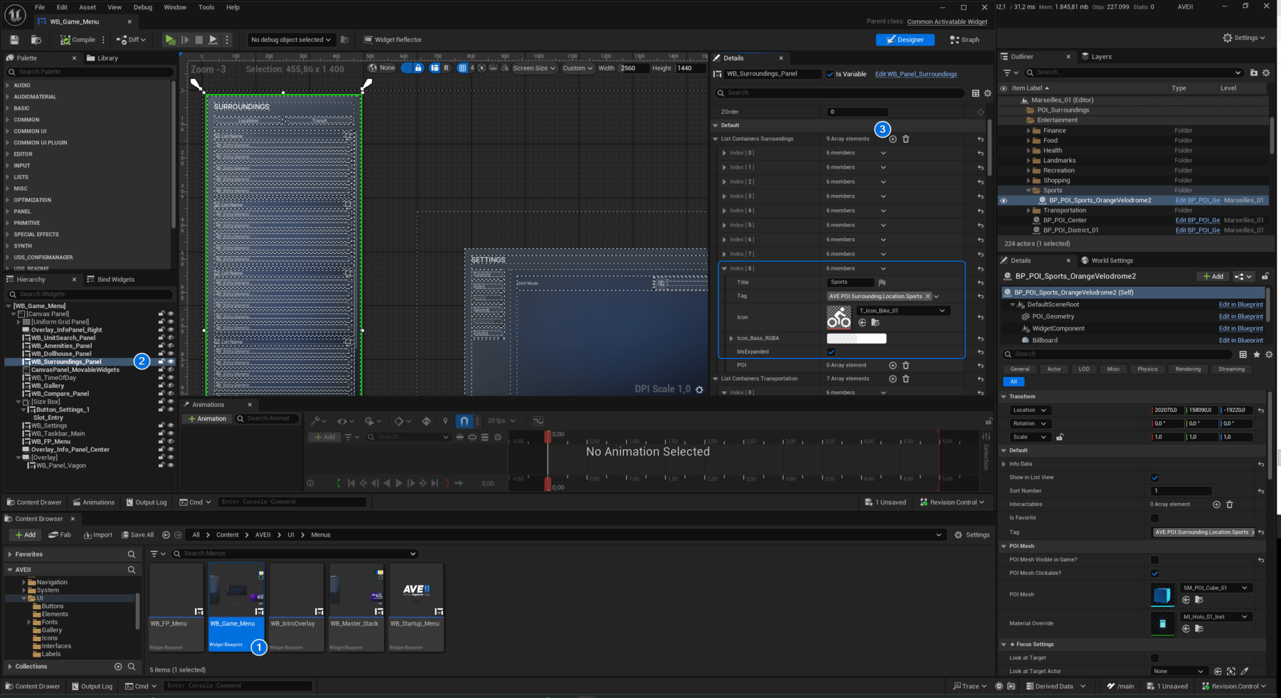Toggle the snapping magnet in timeline
Image resolution: width=1281 pixels, height=698 pixels.
pos(463,421)
